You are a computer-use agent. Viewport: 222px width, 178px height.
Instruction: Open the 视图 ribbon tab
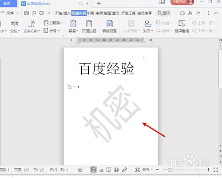point(107,13)
